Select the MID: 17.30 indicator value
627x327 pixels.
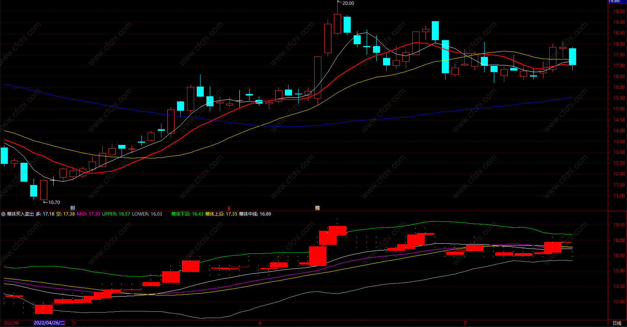(x=89, y=214)
